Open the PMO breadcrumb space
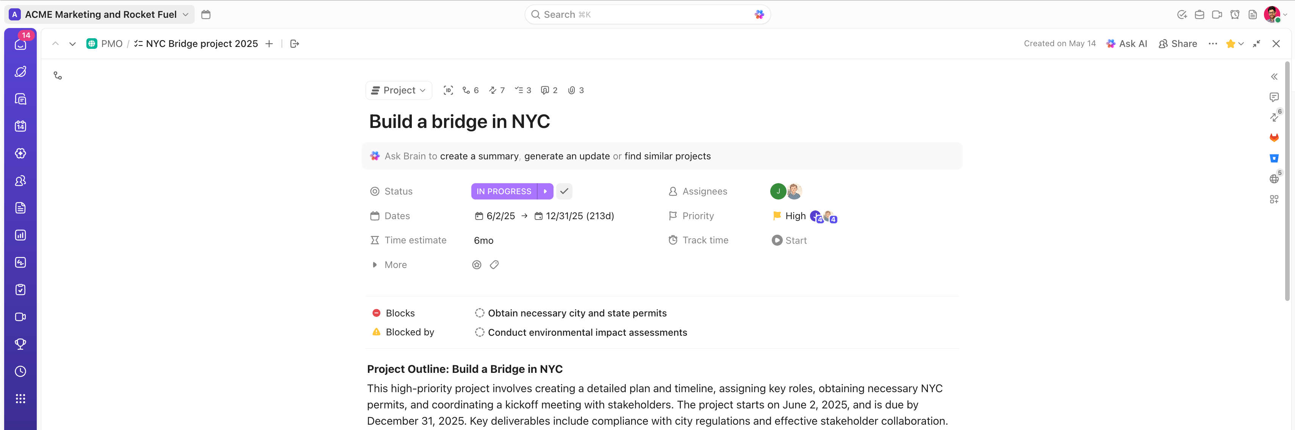 click(x=111, y=44)
